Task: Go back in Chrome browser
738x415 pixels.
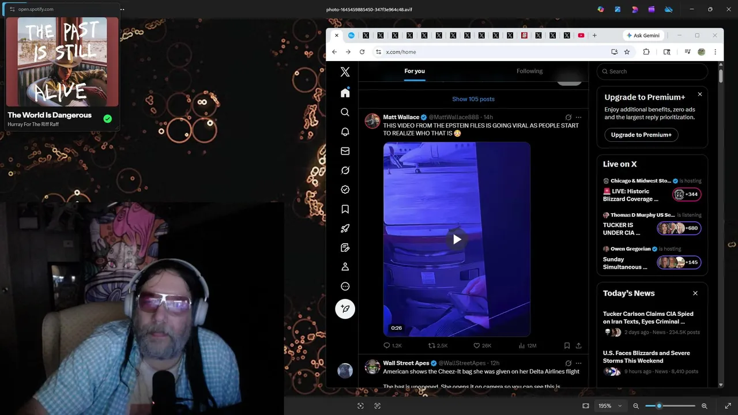Action: (x=334, y=52)
